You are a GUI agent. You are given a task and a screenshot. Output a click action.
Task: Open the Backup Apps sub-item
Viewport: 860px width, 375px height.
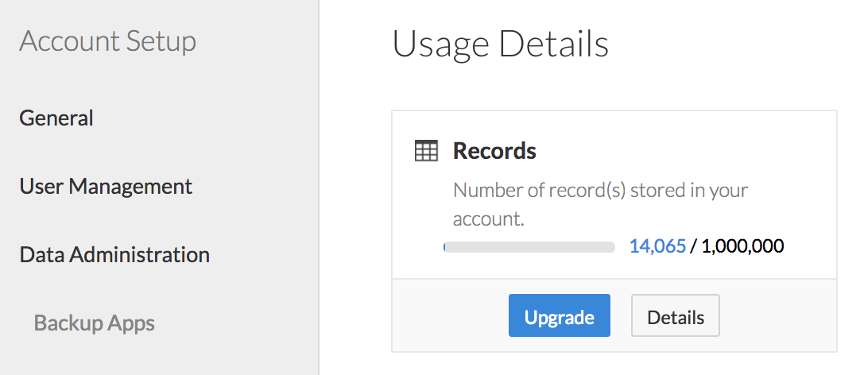(x=95, y=323)
